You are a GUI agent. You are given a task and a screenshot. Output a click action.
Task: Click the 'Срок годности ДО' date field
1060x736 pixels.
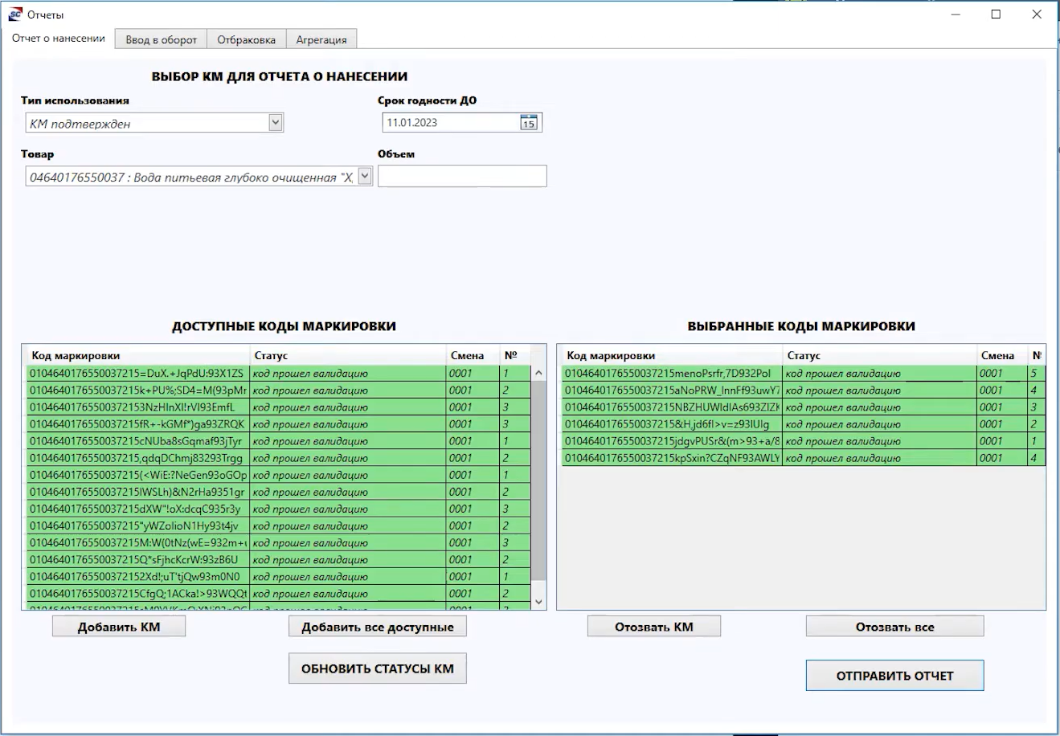[x=450, y=123]
